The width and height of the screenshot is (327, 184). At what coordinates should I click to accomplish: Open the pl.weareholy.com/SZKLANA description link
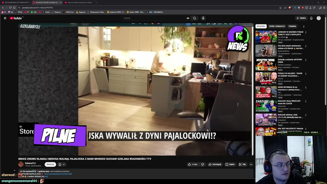(58, 174)
